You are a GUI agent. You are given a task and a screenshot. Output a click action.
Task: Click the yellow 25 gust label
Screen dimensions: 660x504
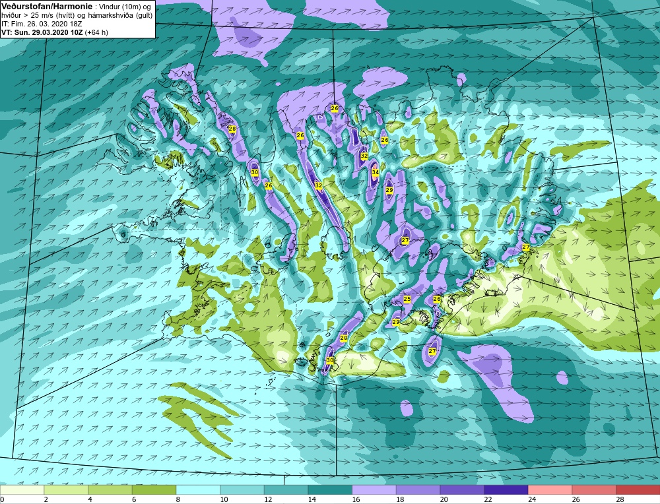(x=407, y=299)
